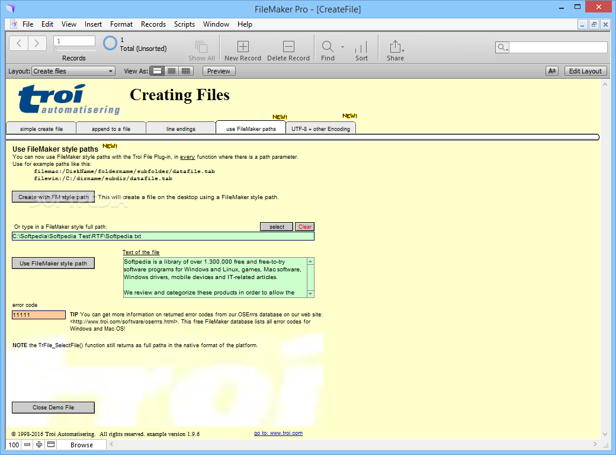Open the Format menu
Screen dimensions: 616x455
pyautogui.click(x=121, y=24)
